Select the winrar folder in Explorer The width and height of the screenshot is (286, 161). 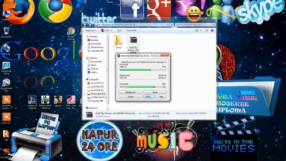[118, 42]
